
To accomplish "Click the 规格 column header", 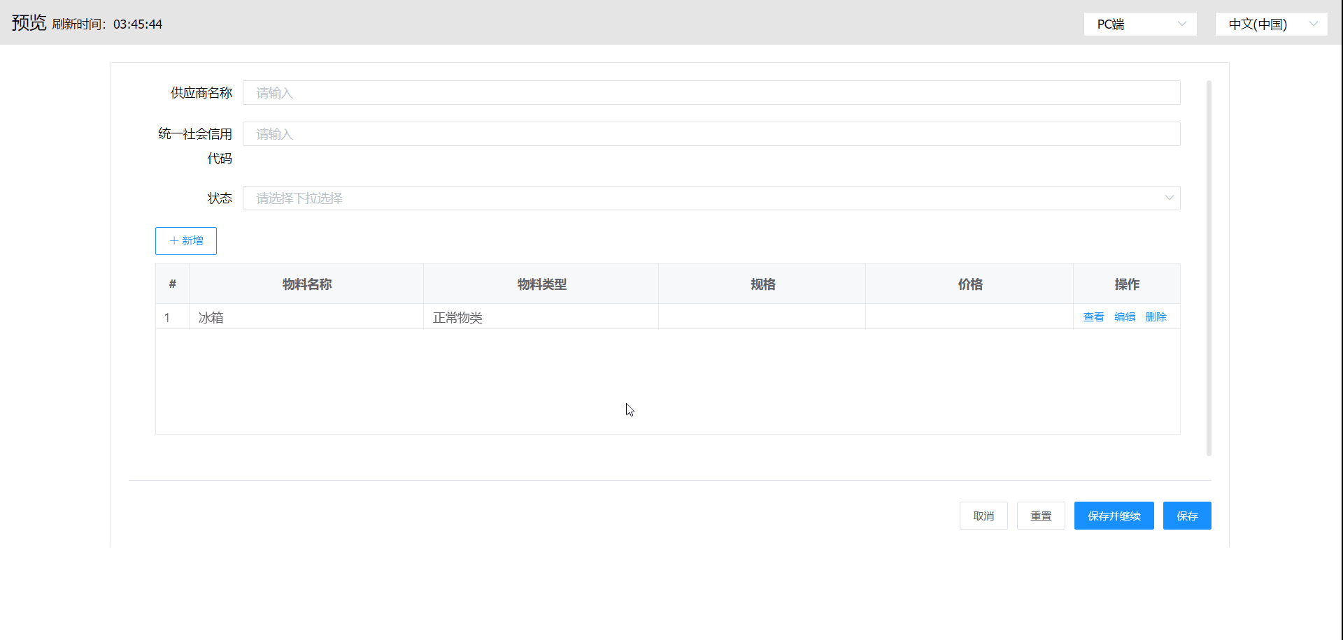I will (762, 284).
